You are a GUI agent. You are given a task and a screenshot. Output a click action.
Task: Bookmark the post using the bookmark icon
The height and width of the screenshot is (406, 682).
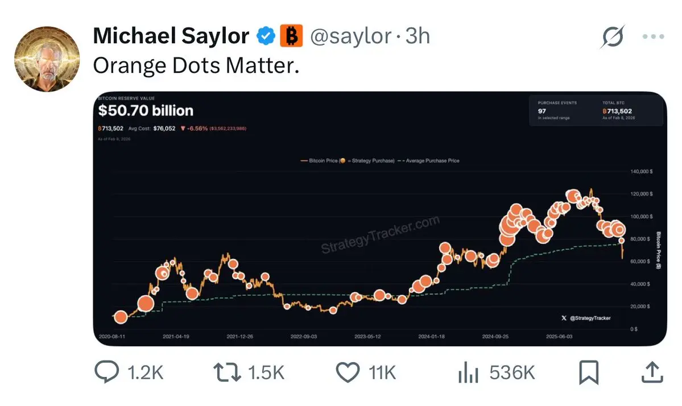(589, 372)
